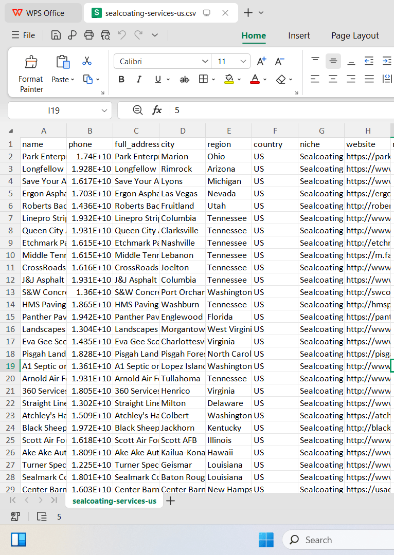The width and height of the screenshot is (394, 555).
Task: Open the Name Box I19 dropdown arrow
Action: pos(104,110)
